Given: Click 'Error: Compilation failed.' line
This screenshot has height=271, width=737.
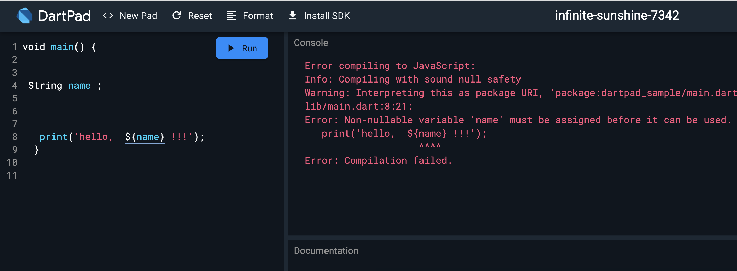Looking at the screenshot, I should click(378, 160).
